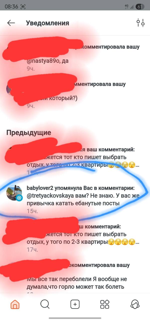Tap the battery indicator in status bar
The height and width of the screenshot is (321, 150).
point(140,7)
